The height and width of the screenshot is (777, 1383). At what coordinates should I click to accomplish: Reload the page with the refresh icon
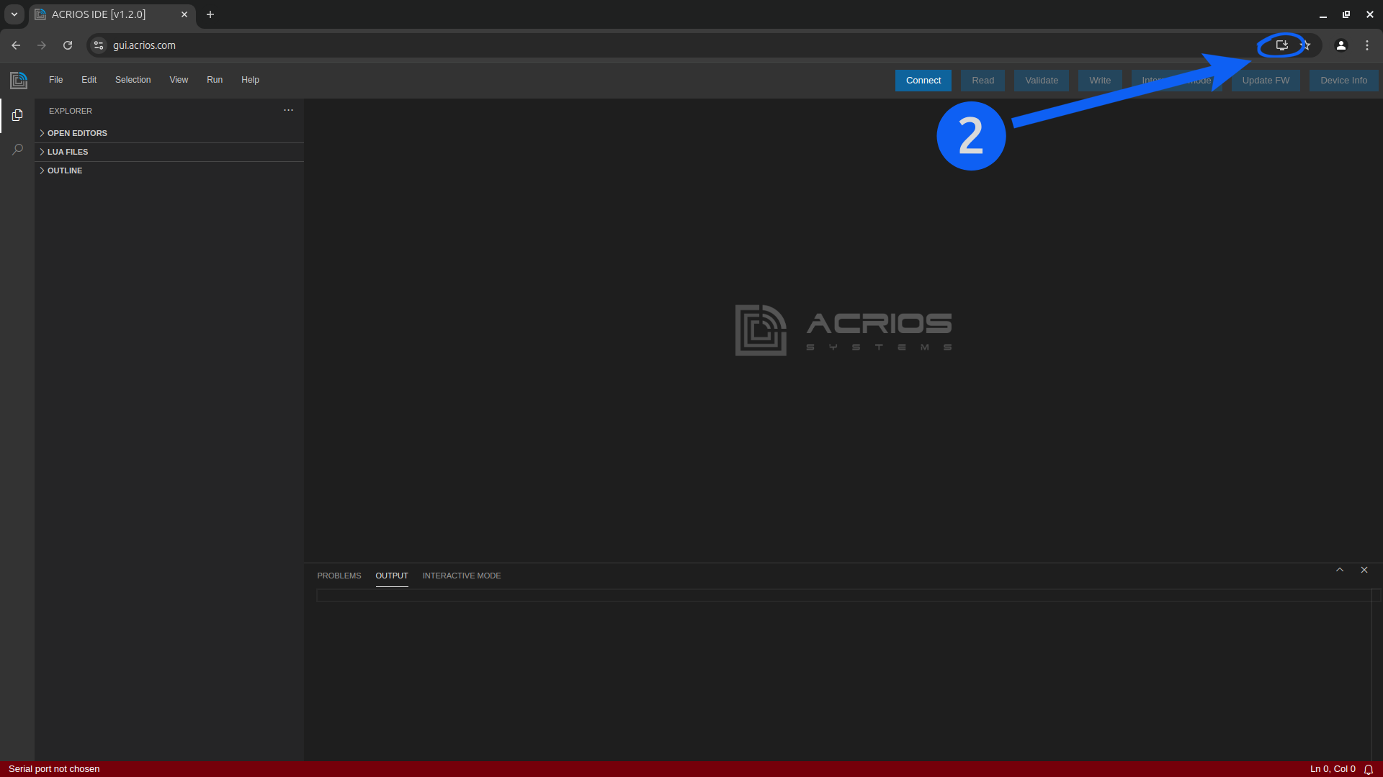point(67,45)
